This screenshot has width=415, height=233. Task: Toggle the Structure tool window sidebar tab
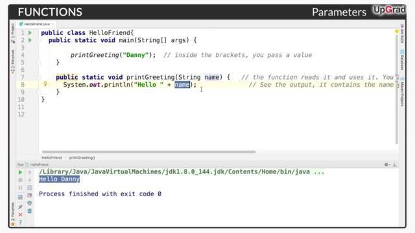(x=13, y=61)
